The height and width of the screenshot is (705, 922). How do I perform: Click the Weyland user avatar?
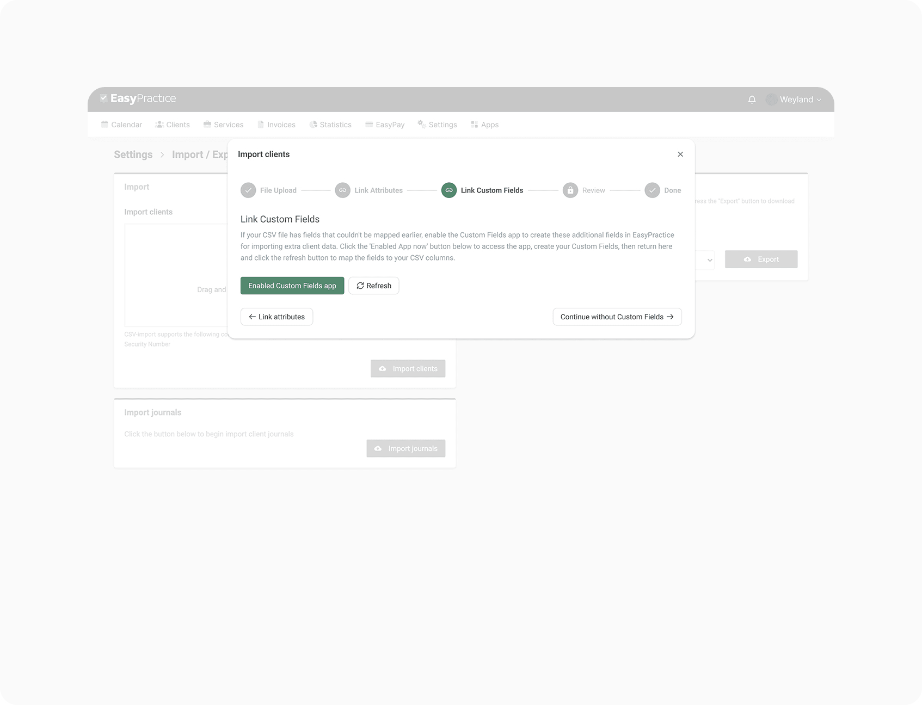771,100
